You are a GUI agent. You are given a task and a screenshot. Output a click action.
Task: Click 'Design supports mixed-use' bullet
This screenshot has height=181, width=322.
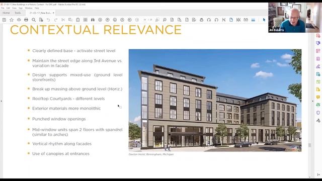(x=77, y=77)
